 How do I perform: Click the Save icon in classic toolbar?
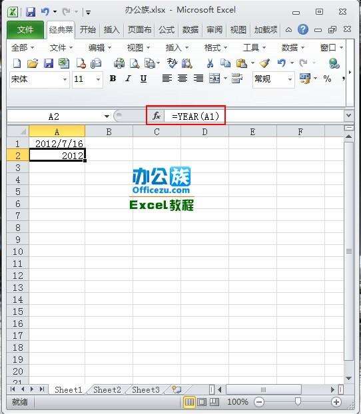point(49,63)
